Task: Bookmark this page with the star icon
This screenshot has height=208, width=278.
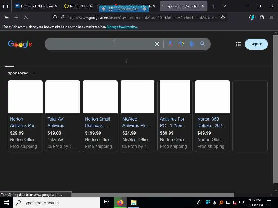Action: (223, 17)
